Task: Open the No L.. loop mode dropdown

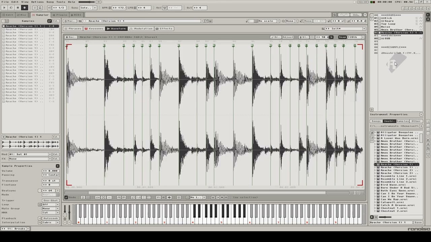Action: pyautogui.click(x=198, y=197)
